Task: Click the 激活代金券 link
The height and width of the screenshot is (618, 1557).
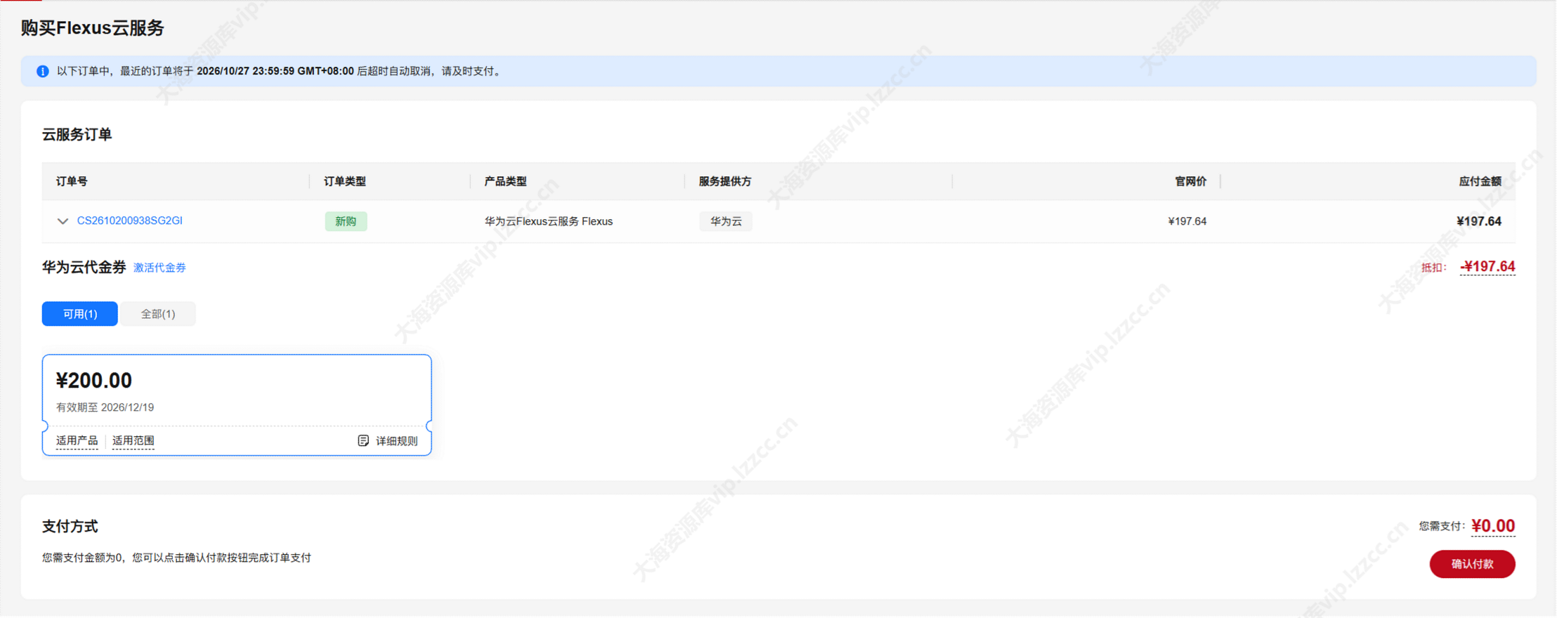Action: (x=159, y=268)
